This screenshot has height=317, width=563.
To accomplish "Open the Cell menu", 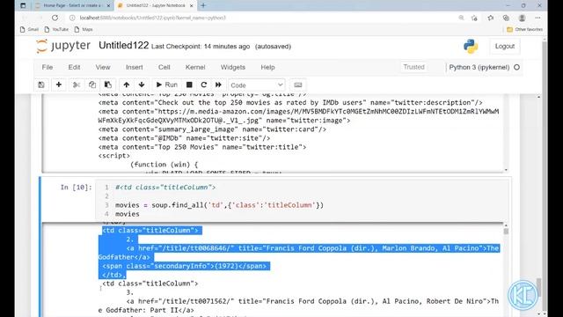I will [x=165, y=67].
